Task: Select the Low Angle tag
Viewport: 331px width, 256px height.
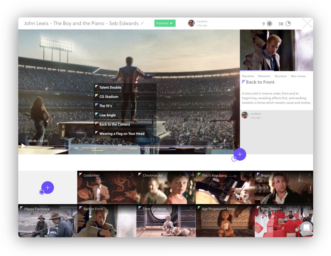Action: point(125,115)
